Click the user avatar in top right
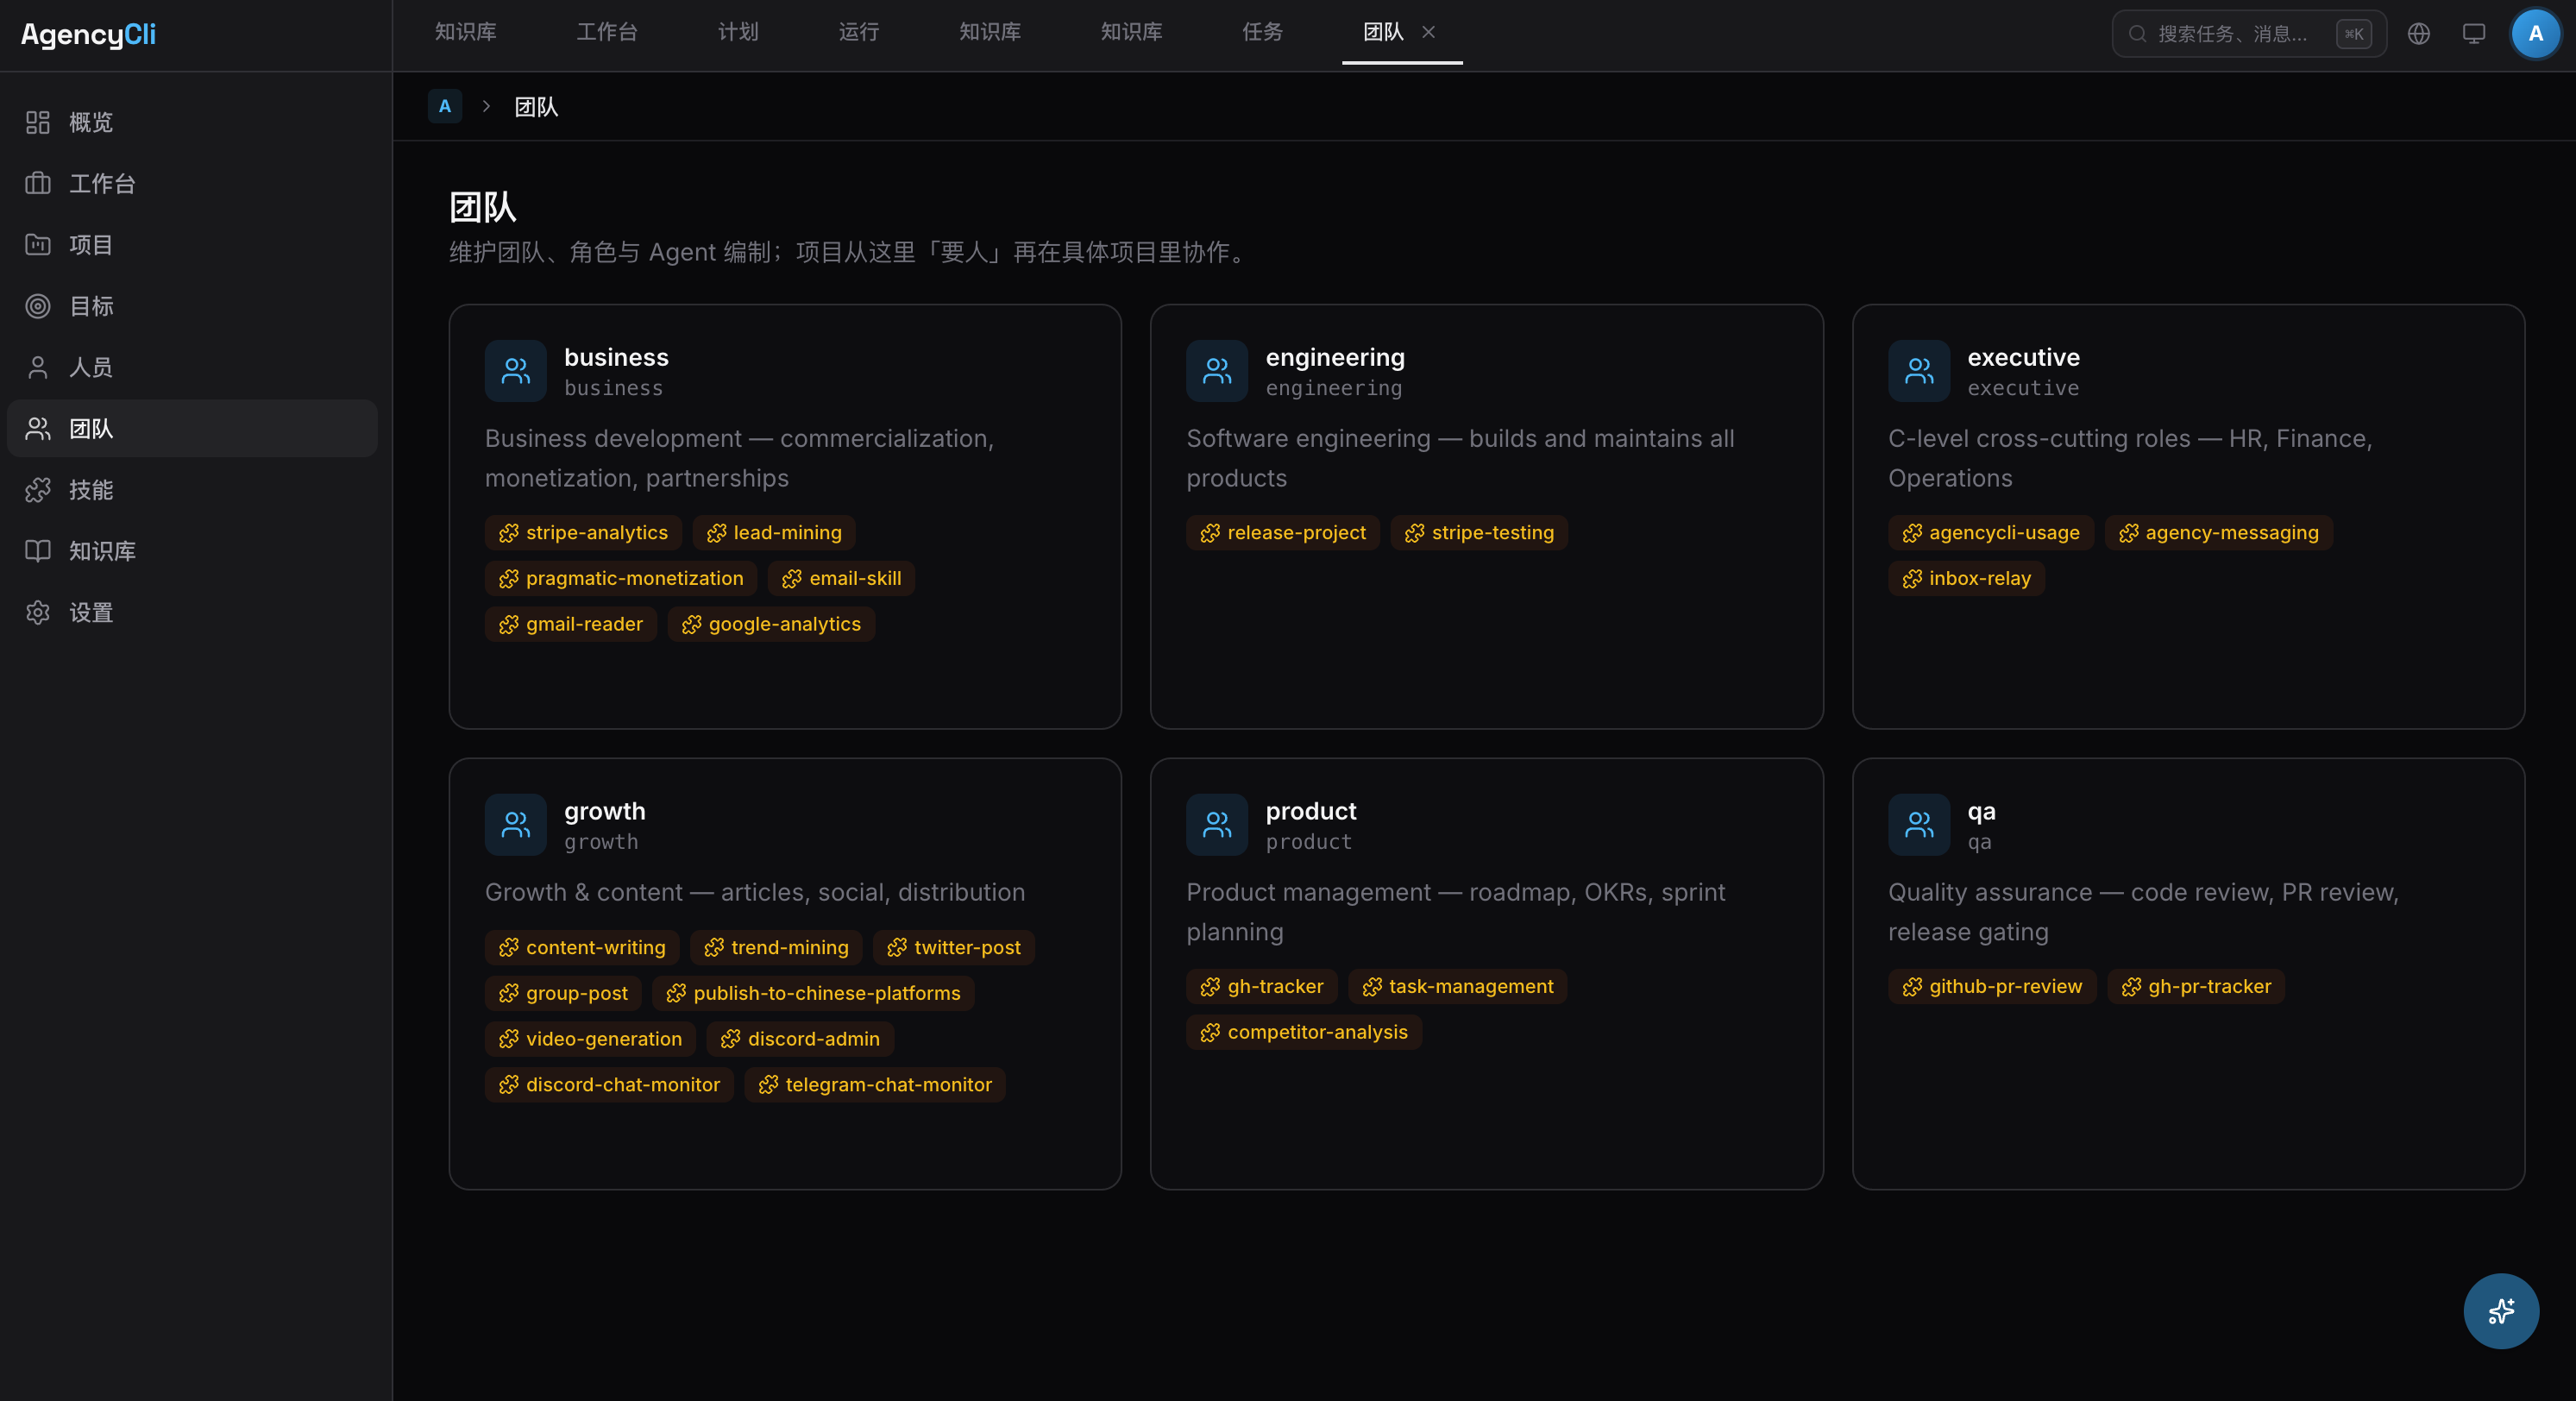The image size is (2576, 1401). tap(2535, 34)
